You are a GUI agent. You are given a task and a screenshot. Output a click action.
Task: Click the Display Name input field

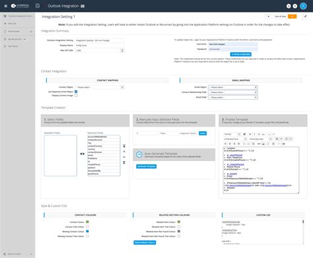[100, 46]
